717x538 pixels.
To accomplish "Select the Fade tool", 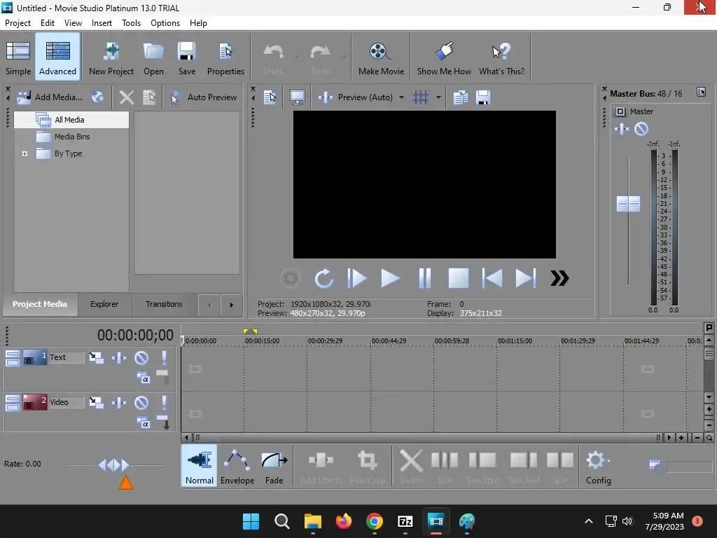I will [274, 466].
